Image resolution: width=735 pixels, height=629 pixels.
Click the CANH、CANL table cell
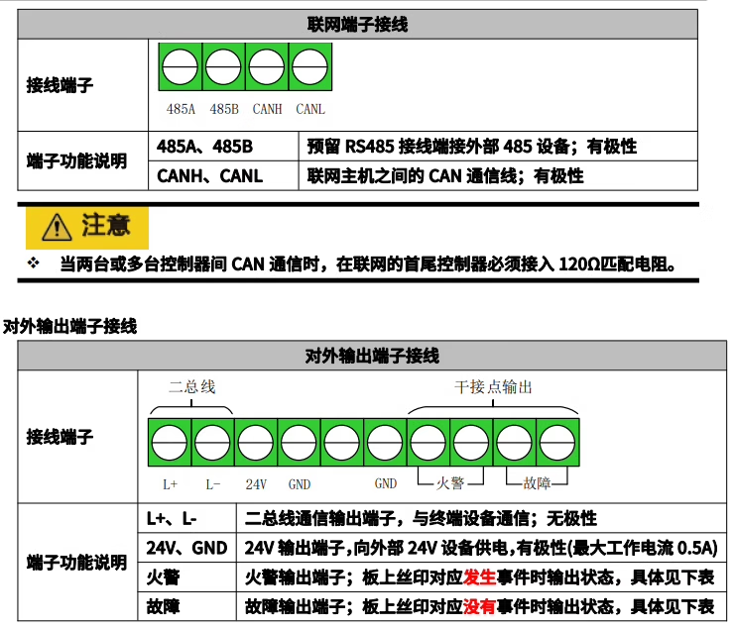pos(209,175)
